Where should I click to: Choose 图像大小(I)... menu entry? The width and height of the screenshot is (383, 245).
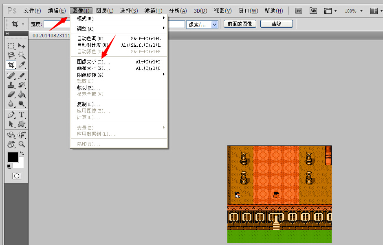[119, 62]
